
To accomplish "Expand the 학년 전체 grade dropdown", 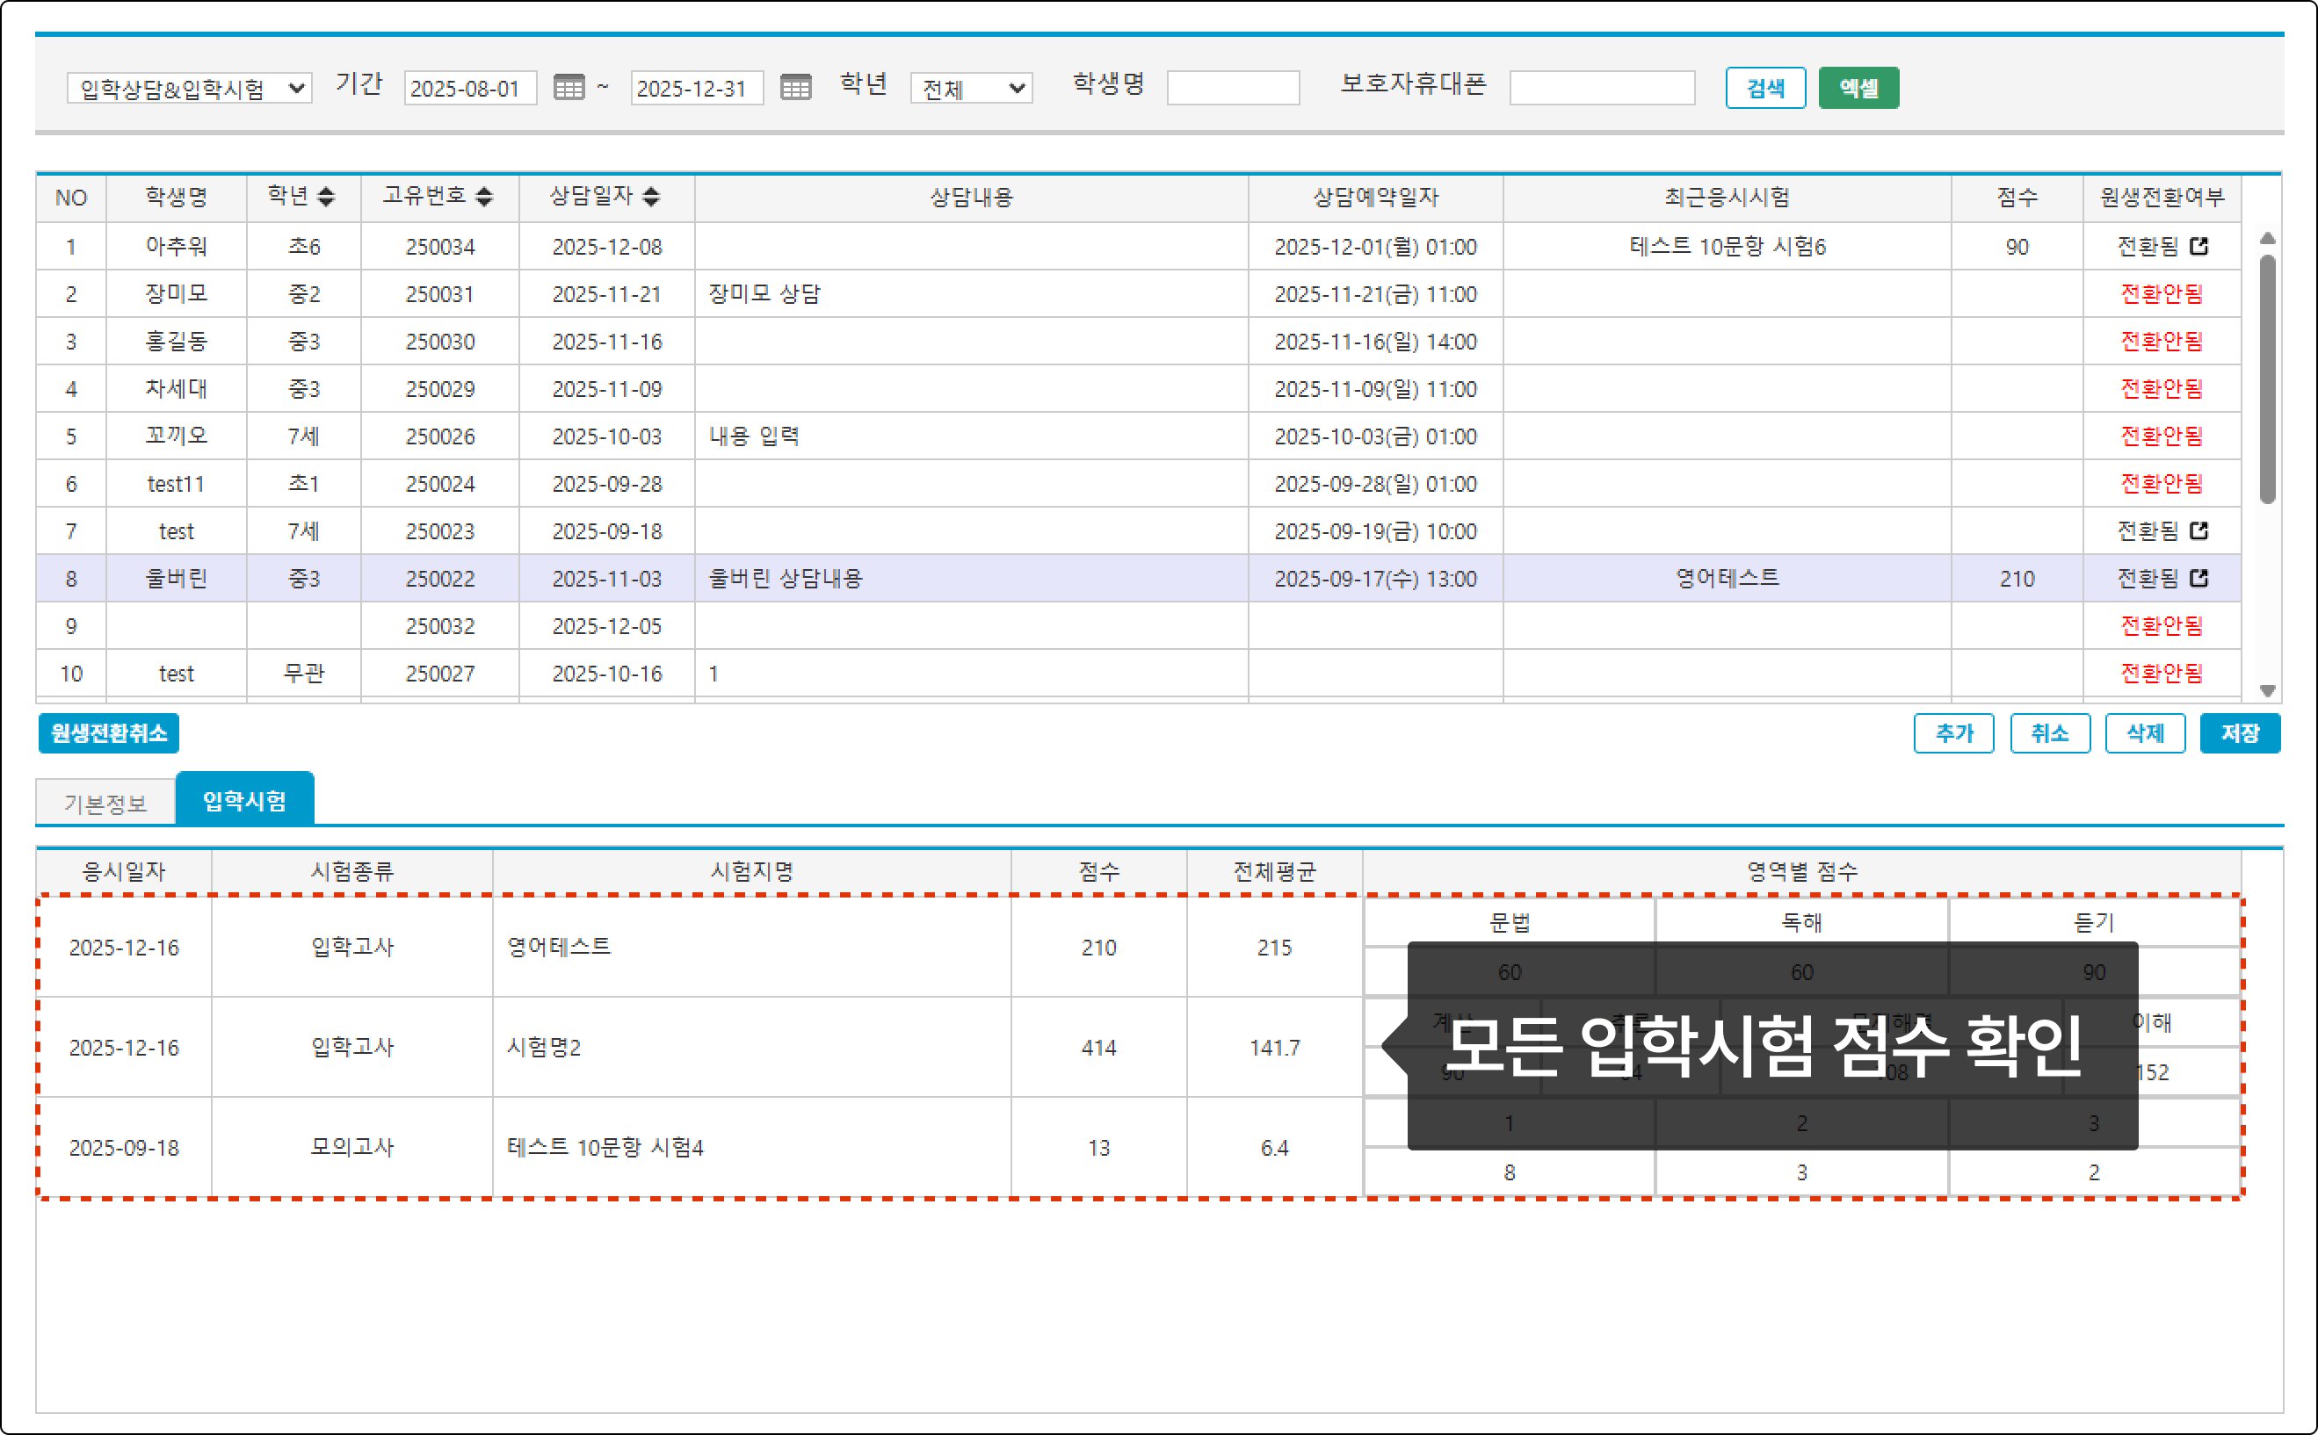I will pyautogui.click(x=970, y=89).
